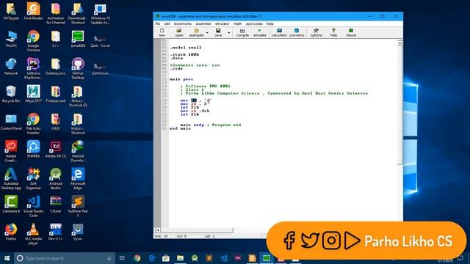Screen dimensions: 470x264
Task: Expand the examples dropdown arrow
Action: [207, 32]
